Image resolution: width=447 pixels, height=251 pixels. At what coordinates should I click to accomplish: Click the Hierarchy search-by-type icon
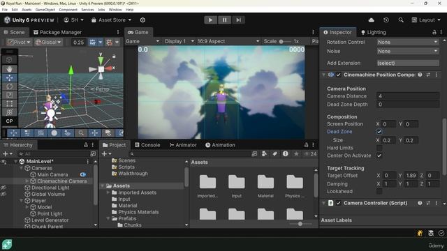click(93, 153)
